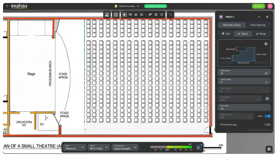277x156 pixels.
Task: Select the Ramp surface type
Action: click(x=261, y=34)
